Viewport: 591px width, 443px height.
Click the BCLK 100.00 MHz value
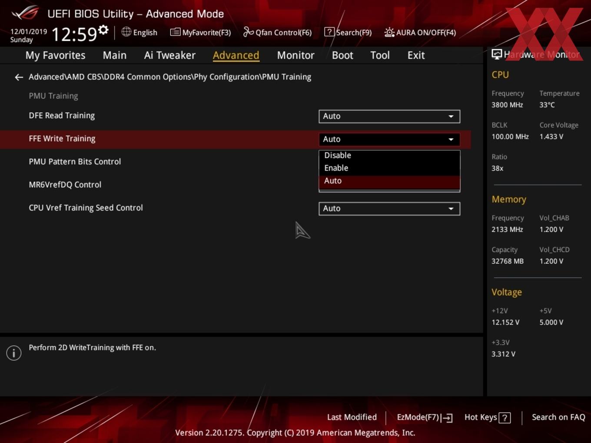tap(510, 136)
